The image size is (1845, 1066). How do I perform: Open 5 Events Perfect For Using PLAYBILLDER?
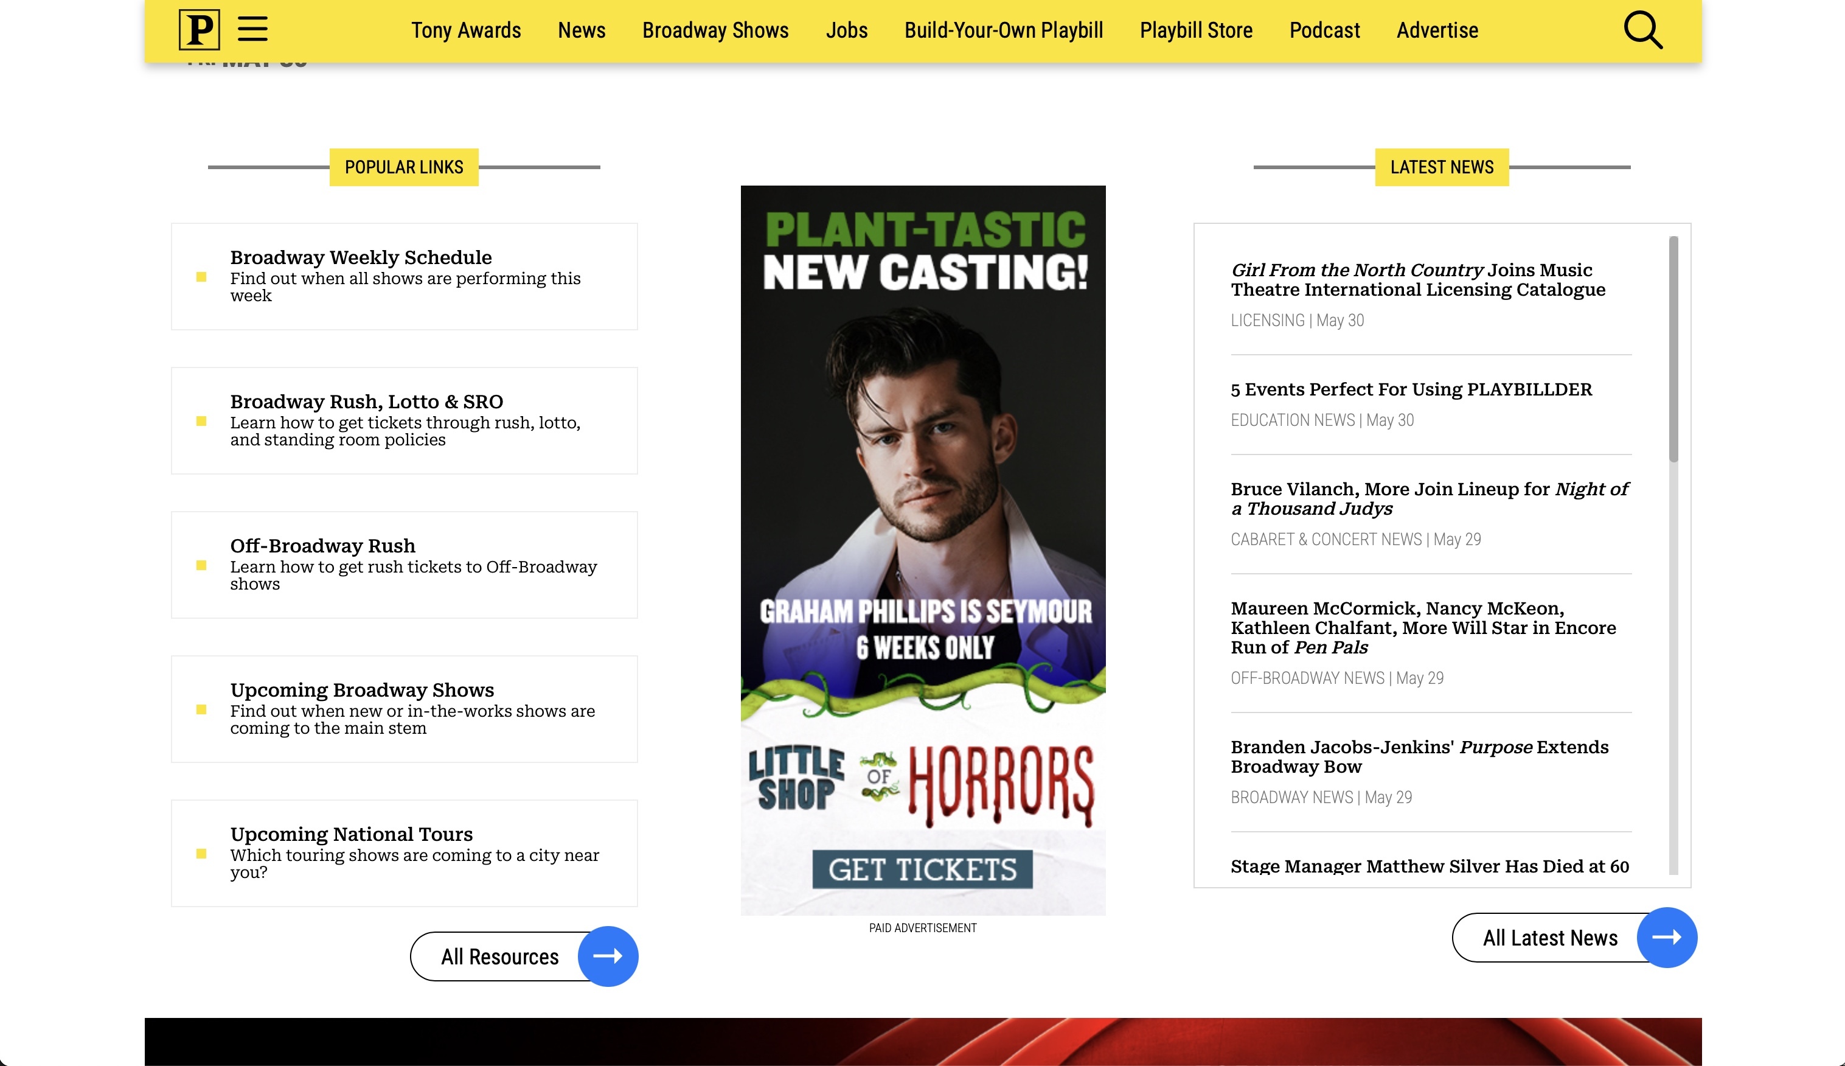1411,389
